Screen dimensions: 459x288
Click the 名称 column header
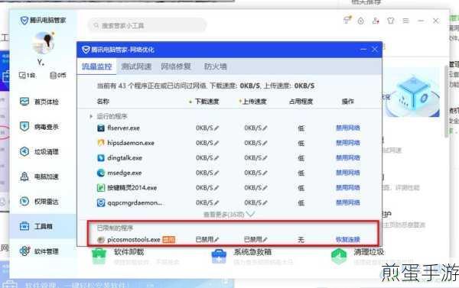point(103,102)
